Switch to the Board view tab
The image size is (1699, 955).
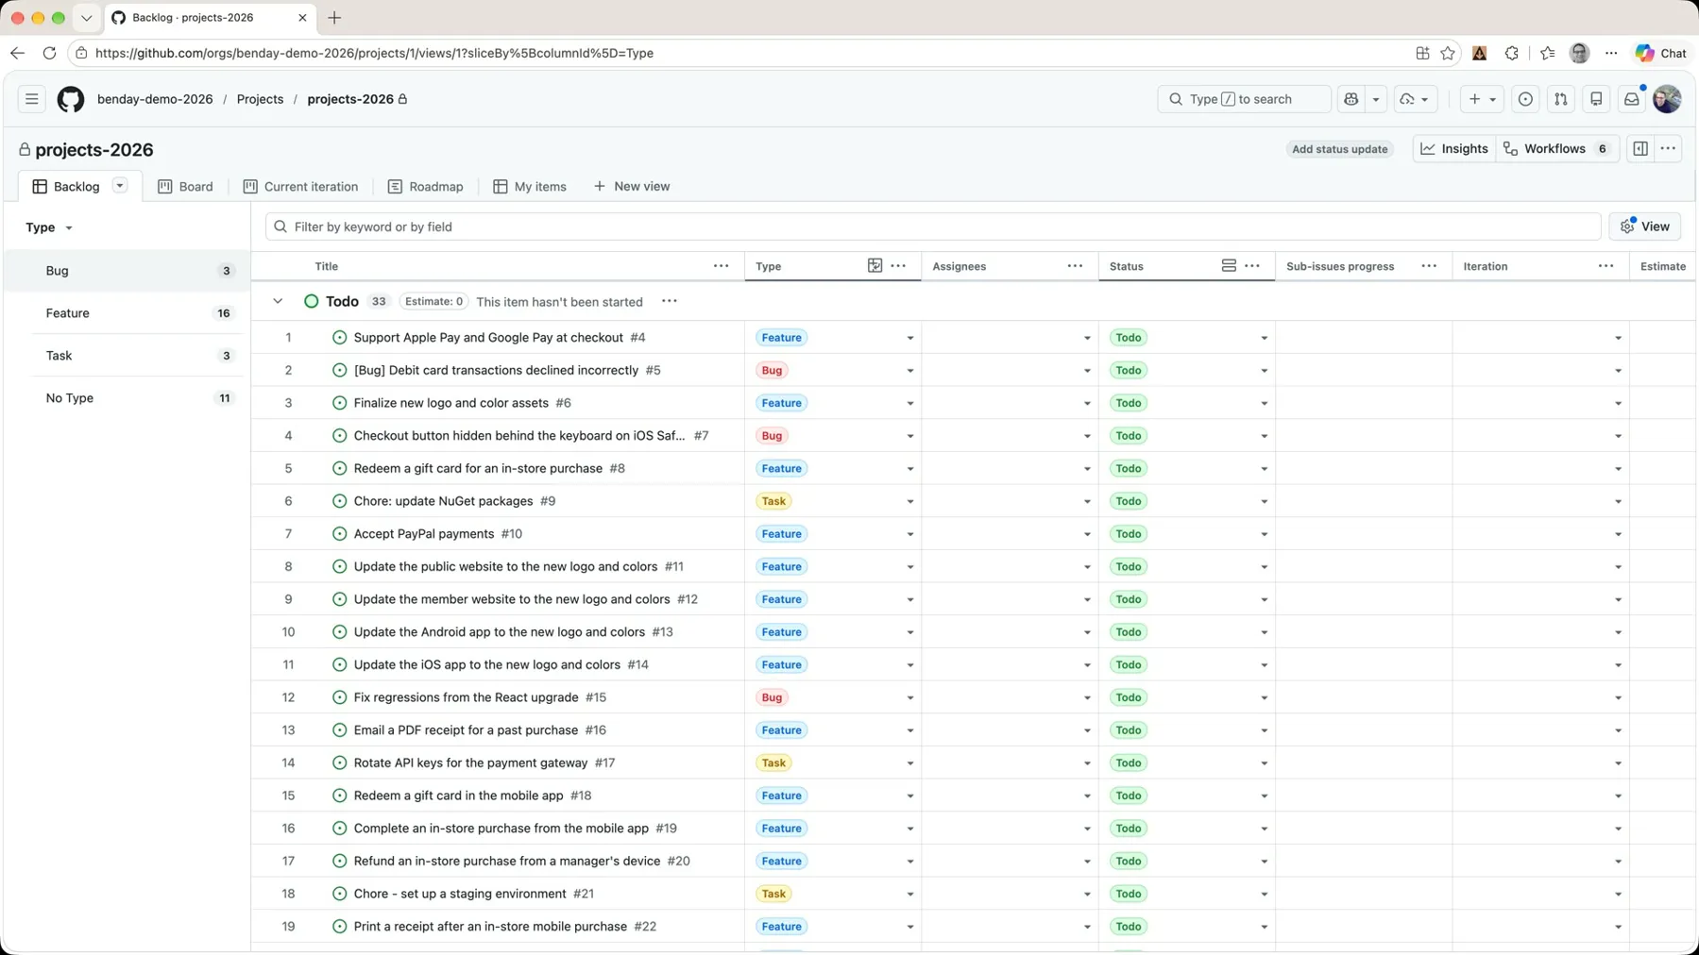tap(185, 187)
